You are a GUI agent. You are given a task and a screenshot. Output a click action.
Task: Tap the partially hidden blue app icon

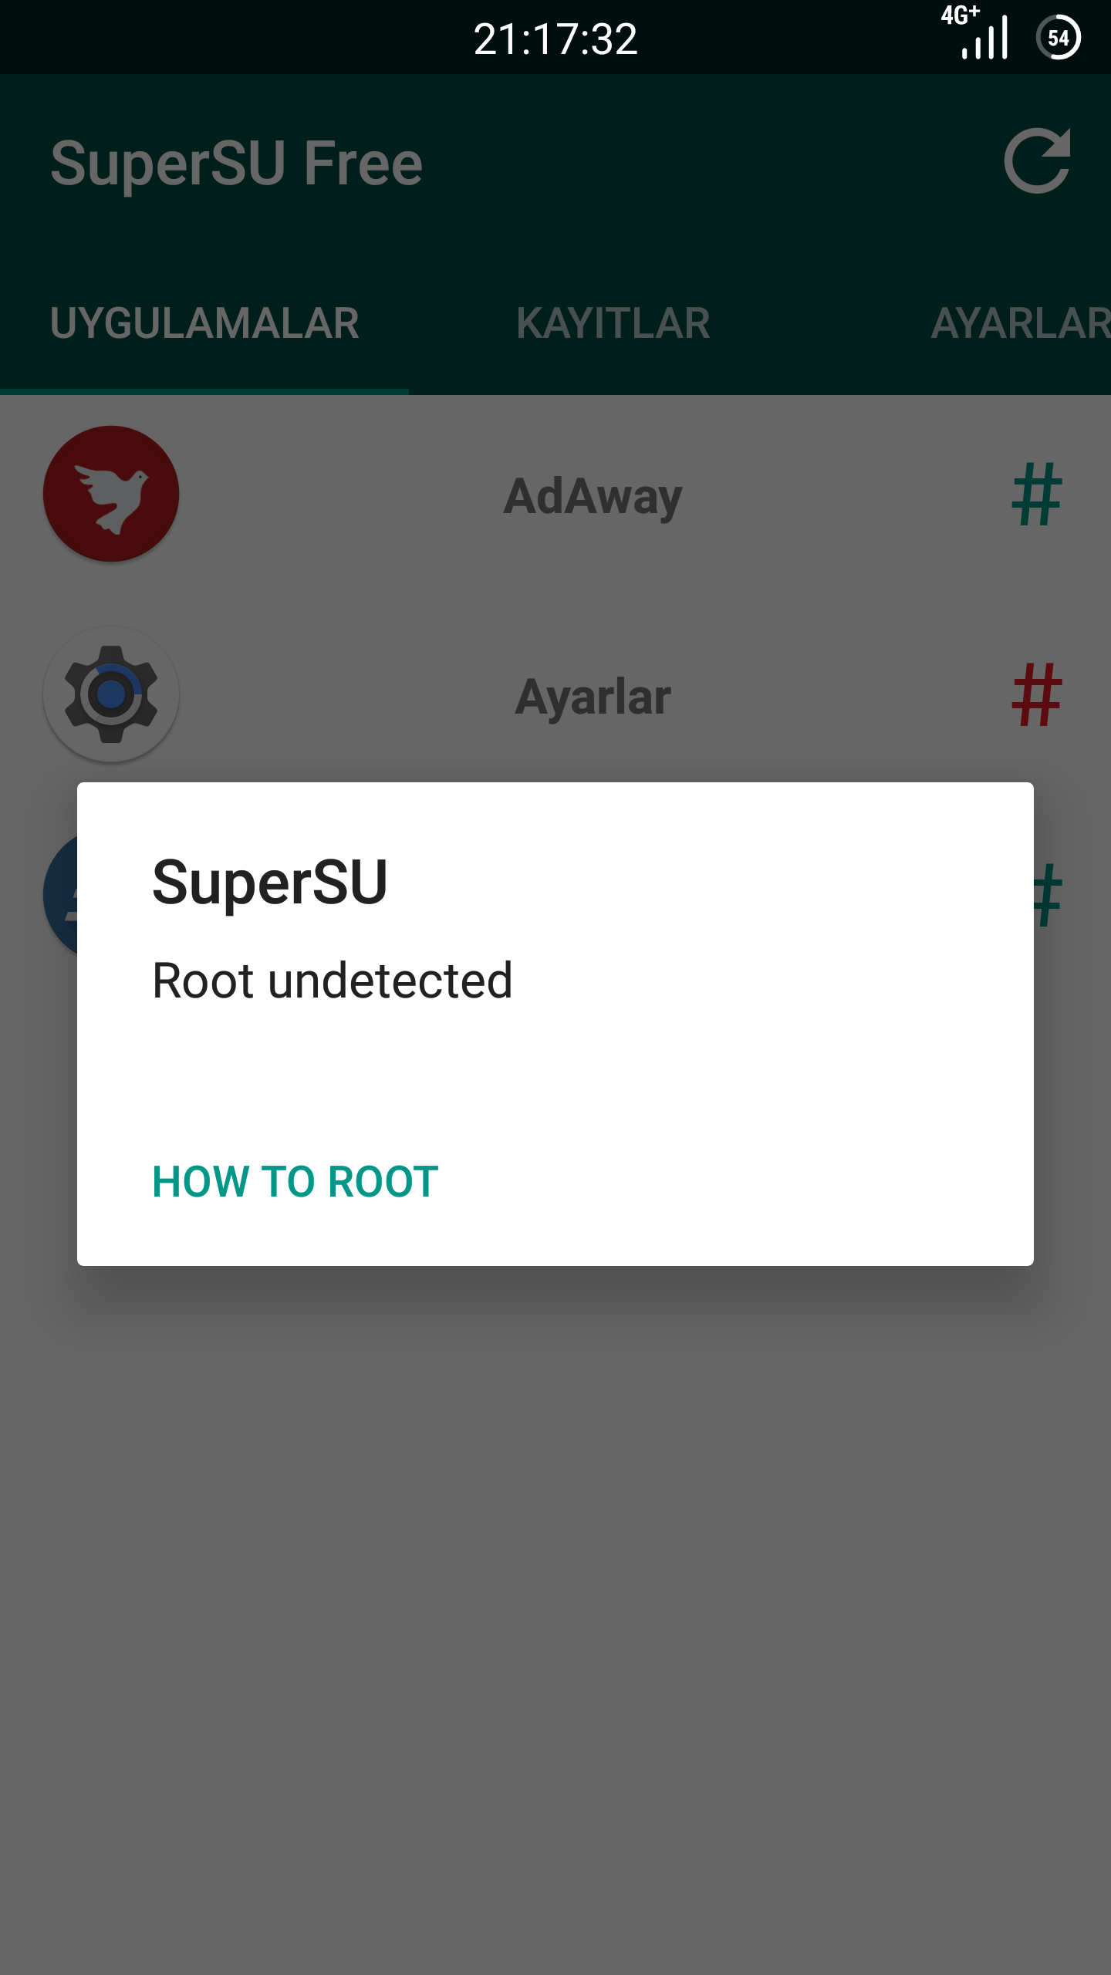pos(60,895)
